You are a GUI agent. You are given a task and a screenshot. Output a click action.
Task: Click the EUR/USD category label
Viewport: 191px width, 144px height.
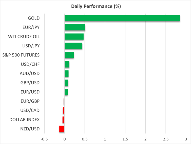30,92
